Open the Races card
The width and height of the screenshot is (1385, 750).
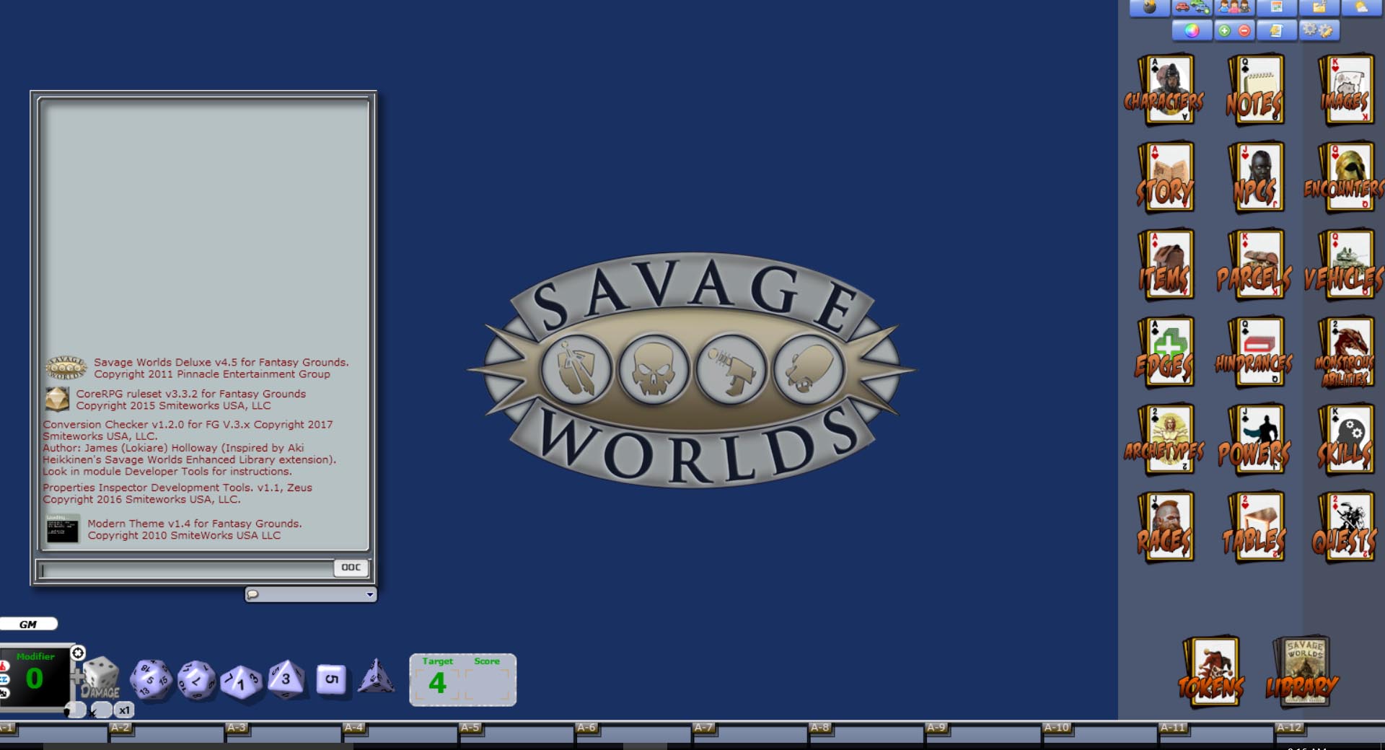[1165, 527]
